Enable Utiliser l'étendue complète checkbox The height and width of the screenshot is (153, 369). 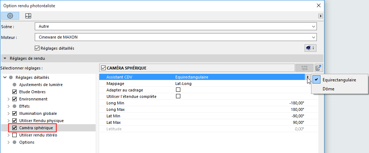point(178,96)
